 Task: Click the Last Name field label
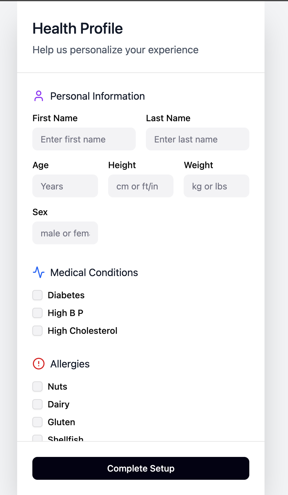[x=168, y=118]
